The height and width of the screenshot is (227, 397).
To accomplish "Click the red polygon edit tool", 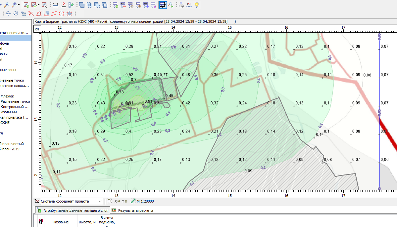I will click(39, 14).
